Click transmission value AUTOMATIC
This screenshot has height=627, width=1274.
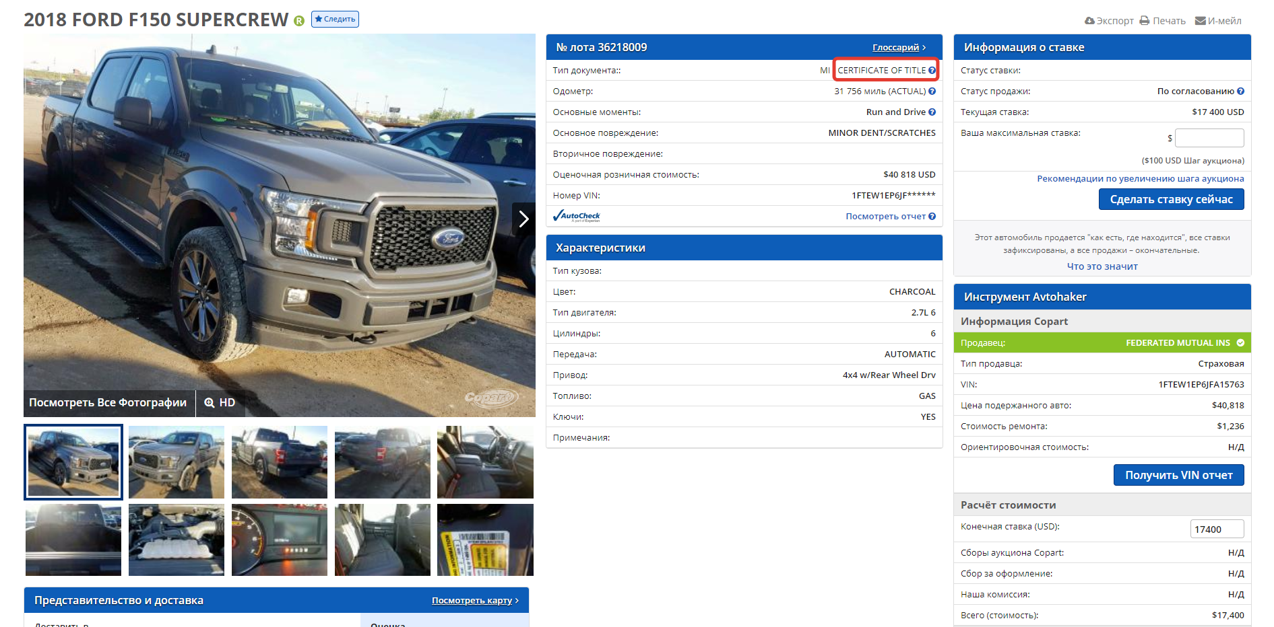click(910, 354)
